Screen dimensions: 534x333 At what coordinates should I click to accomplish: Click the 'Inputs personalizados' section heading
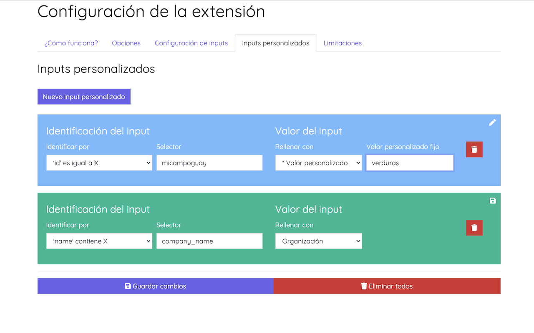tap(96, 69)
